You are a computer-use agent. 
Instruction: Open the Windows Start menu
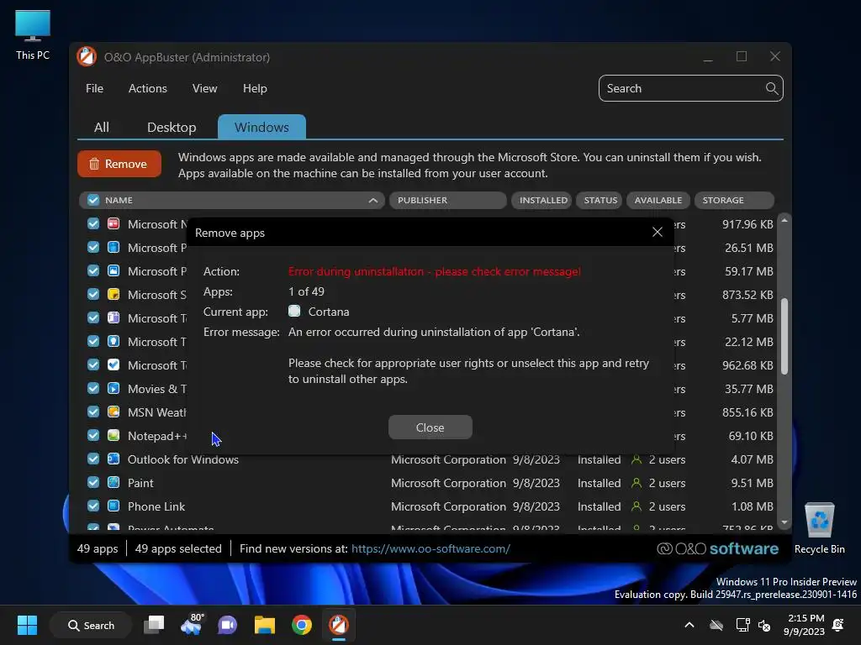click(27, 625)
